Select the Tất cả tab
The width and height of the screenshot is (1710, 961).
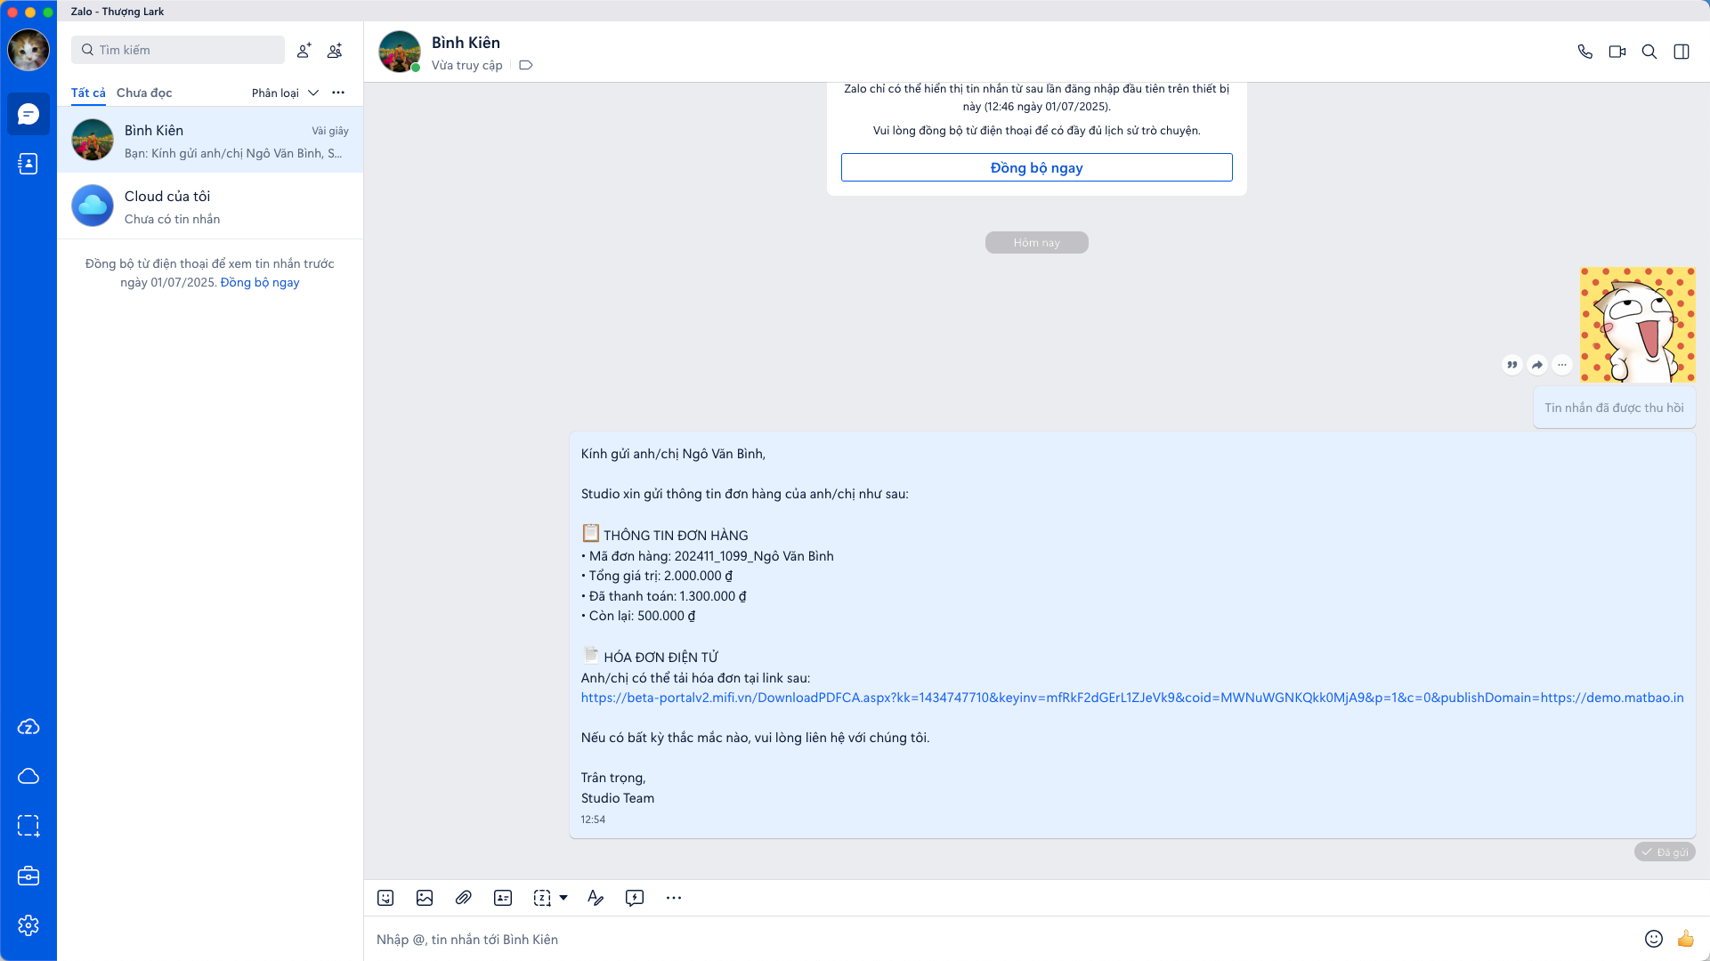coord(88,93)
